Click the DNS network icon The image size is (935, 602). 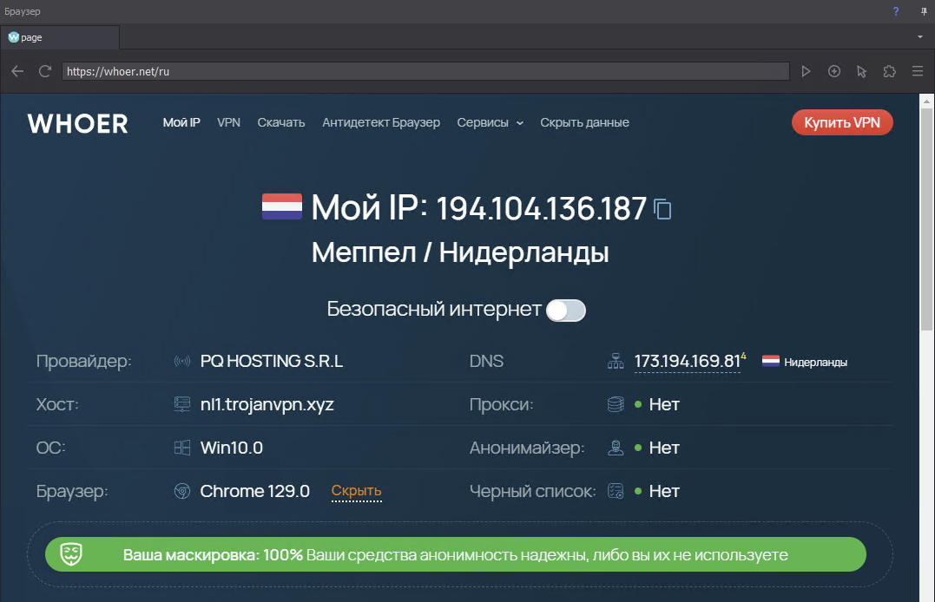[616, 361]
